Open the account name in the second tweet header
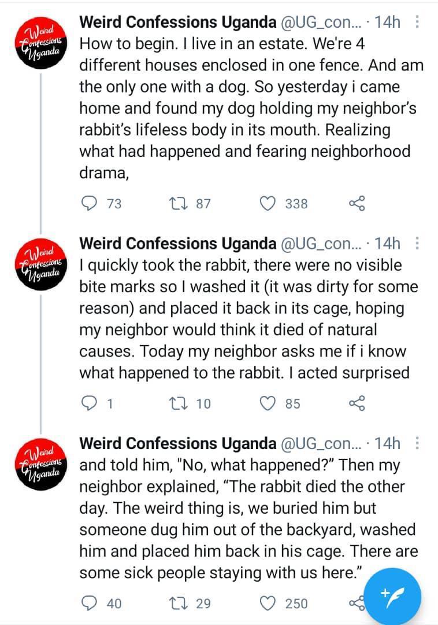The height and width of the screenshot is (625, 438). (178, 243)
